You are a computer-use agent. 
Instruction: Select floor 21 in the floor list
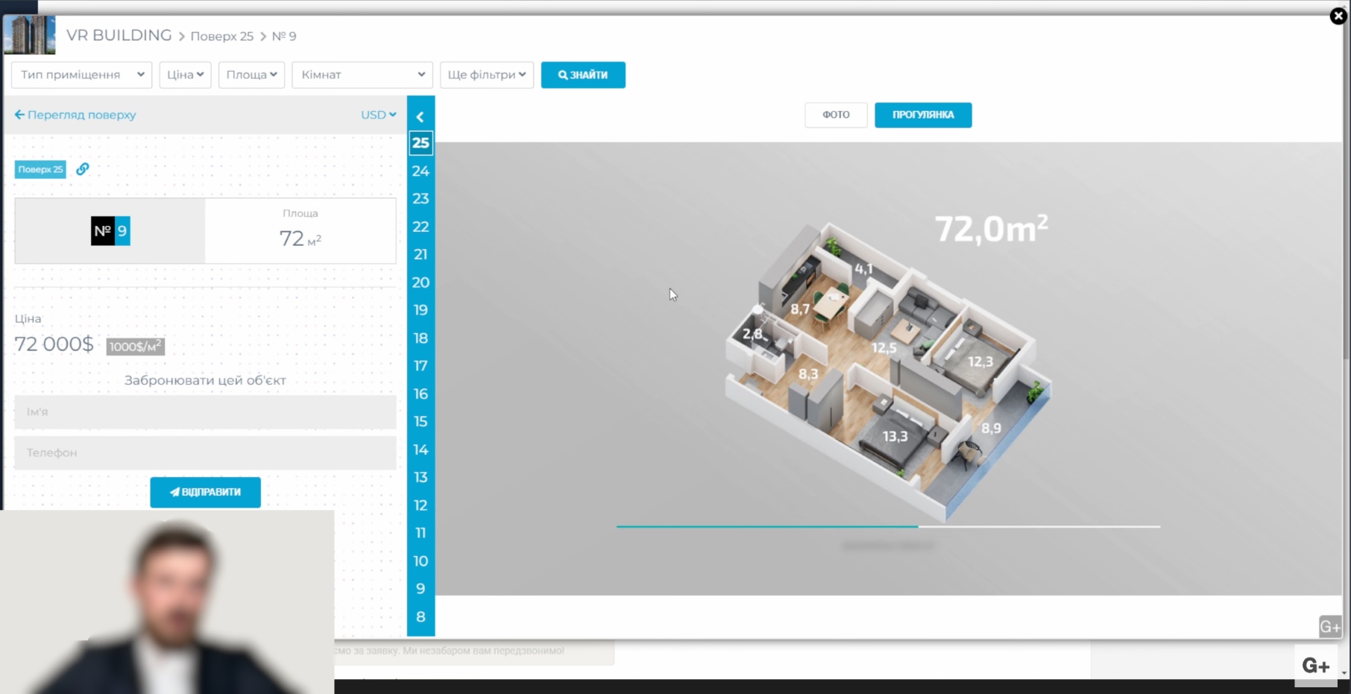point(421,254)
